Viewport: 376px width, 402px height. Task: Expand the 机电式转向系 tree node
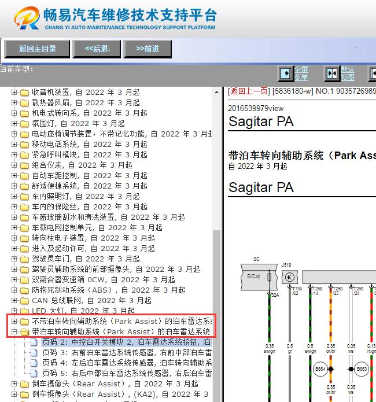tap(14, 113)
